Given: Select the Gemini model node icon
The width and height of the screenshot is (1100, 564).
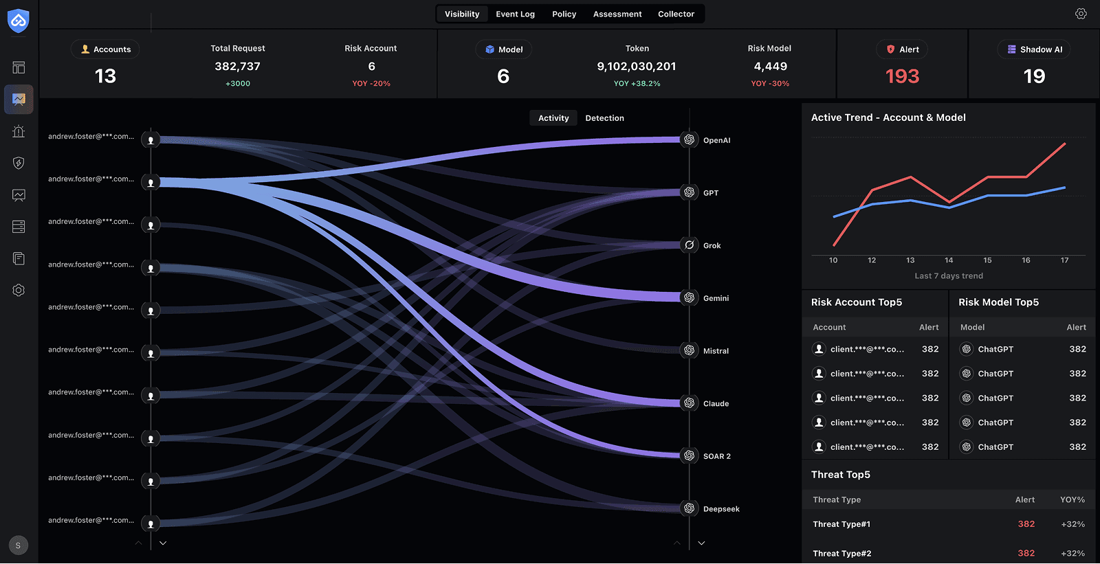Looking at the screenshot, I should pos(689,297).
